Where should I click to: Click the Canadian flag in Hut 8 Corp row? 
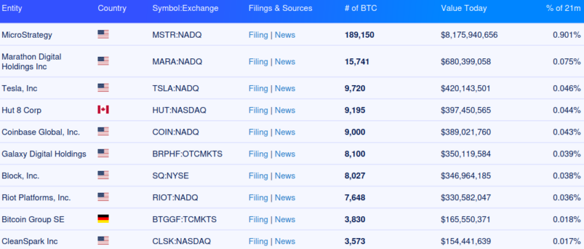pos(103,110)
